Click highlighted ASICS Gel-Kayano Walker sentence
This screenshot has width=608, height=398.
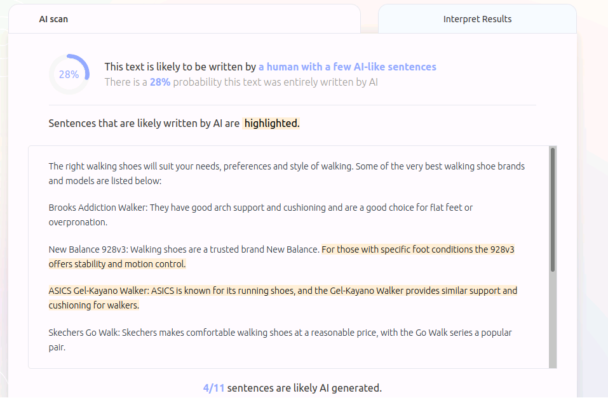coord(283,298)
